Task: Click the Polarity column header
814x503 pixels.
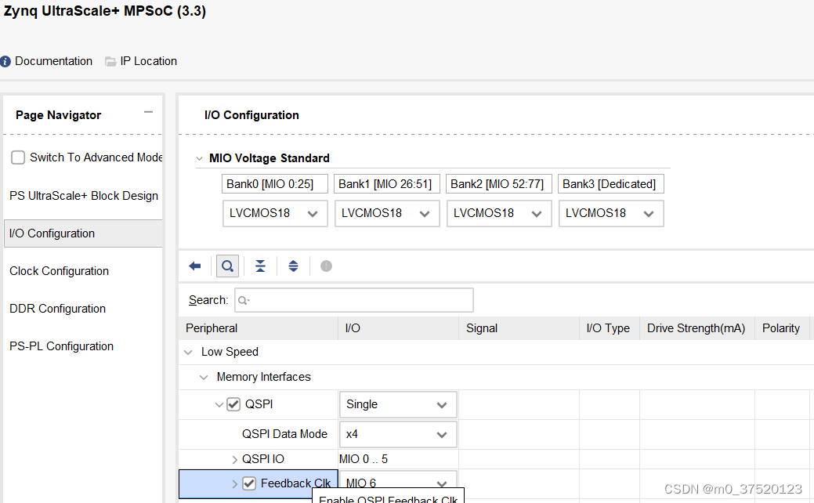Action: tap(783, 328)
